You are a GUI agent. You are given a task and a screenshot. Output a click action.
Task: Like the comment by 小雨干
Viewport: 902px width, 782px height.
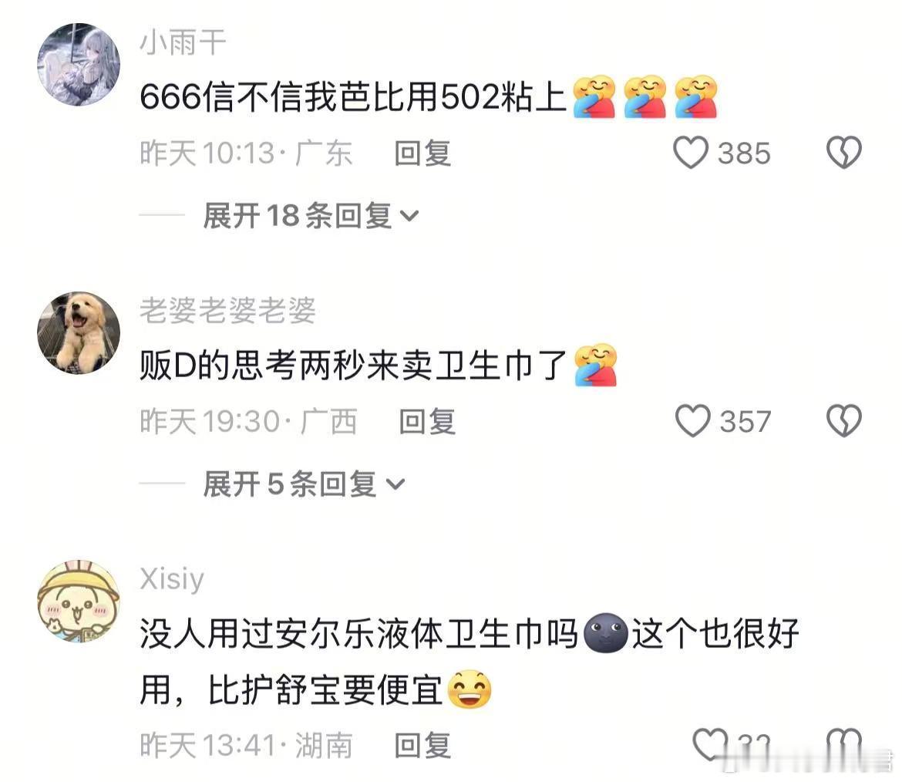coord(690,153)
